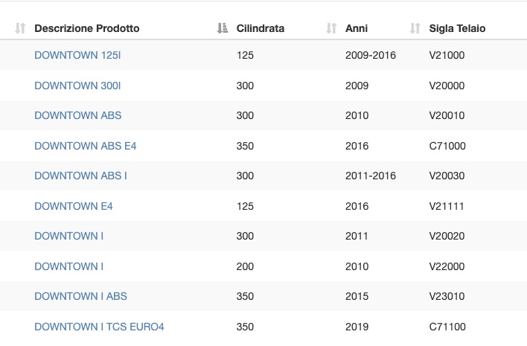Select the V20010 frame code cell
This screenshot has height=346, width=527.
coord(447,115)
